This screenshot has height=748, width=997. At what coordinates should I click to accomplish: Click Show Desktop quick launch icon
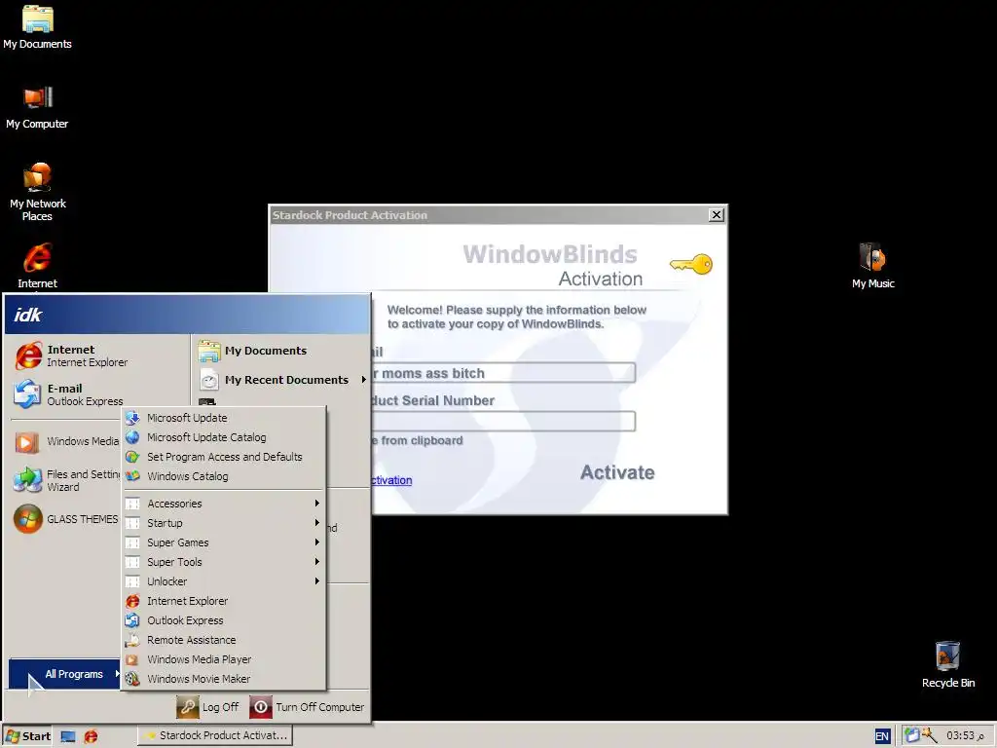[x=68, y=736]
